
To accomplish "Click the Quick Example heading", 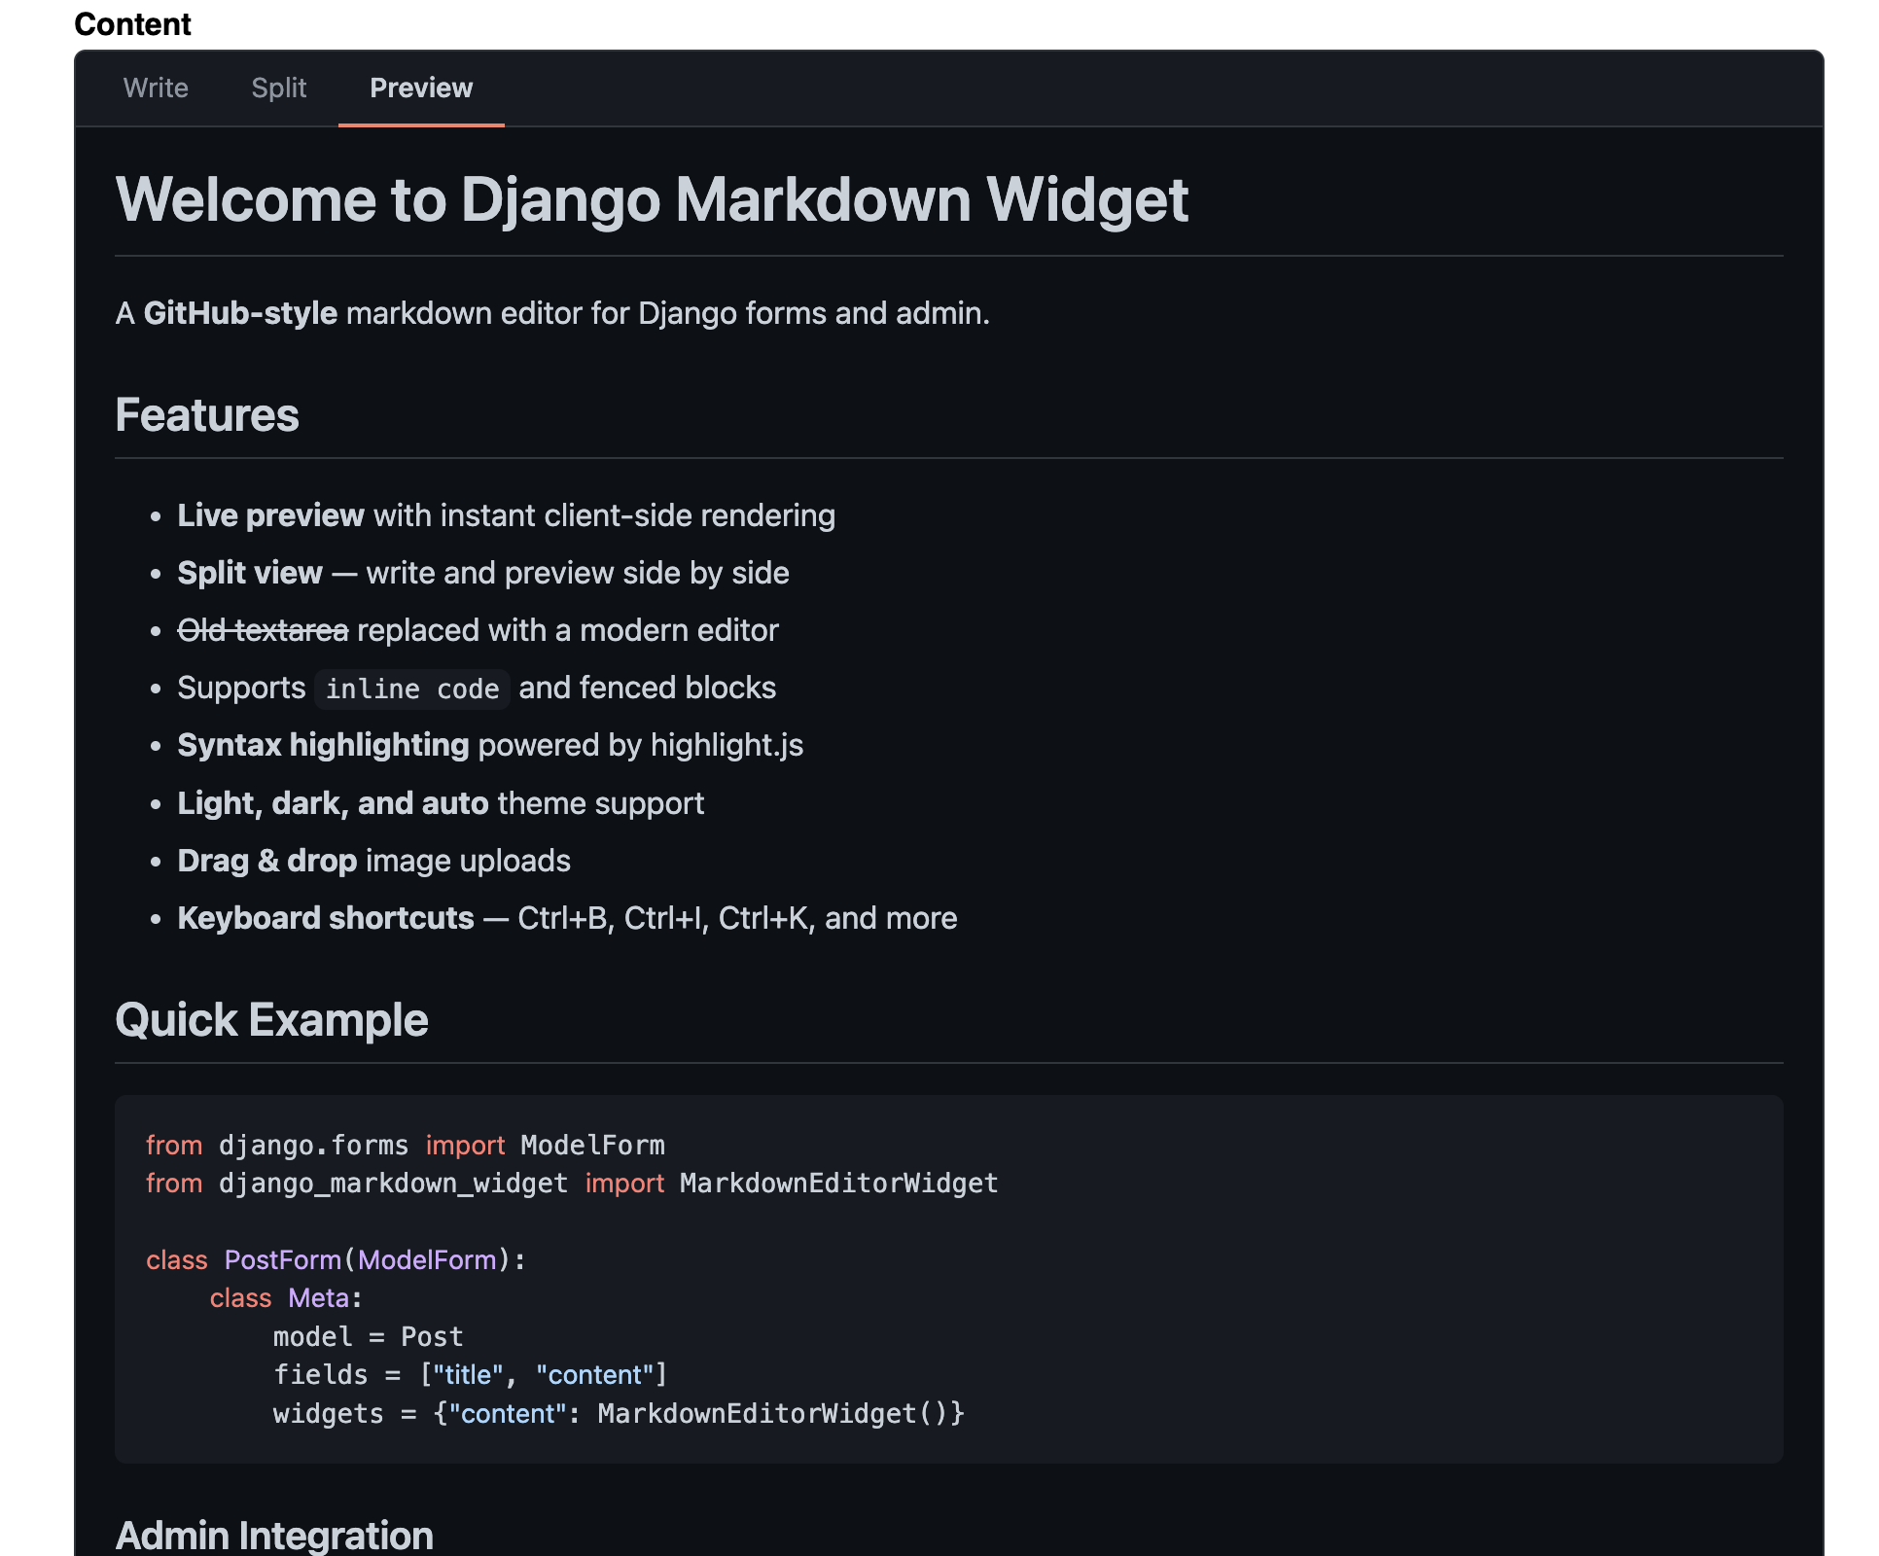I will 271,1020.
